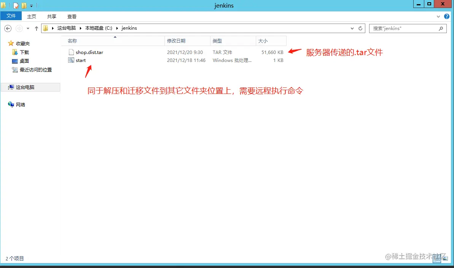Click the 1 KB size cell

(278, 60)
